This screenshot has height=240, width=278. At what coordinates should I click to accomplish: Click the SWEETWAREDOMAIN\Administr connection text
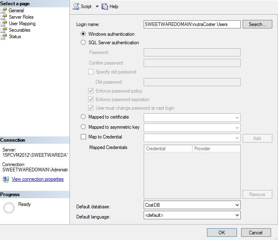(x=35, y=170)
